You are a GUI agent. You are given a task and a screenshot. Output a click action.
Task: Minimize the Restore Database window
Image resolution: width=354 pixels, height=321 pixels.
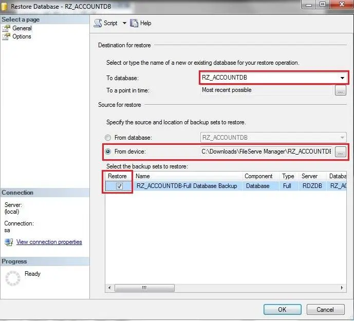pyautogui.click(x=309, y=5)
